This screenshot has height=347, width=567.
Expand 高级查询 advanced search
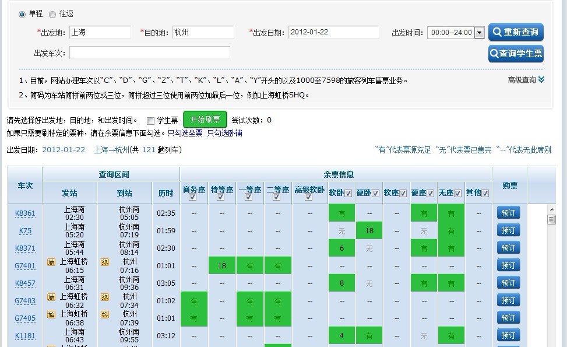(x=526, y=79)
